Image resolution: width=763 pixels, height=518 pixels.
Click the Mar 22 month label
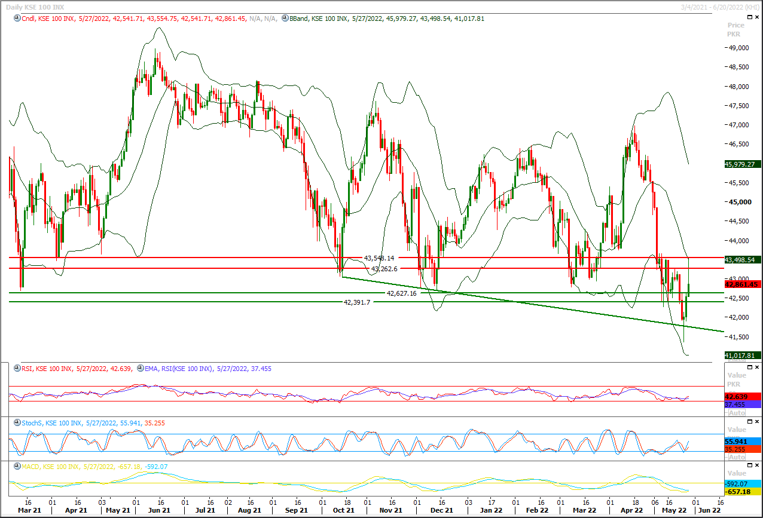click(584, 511)
